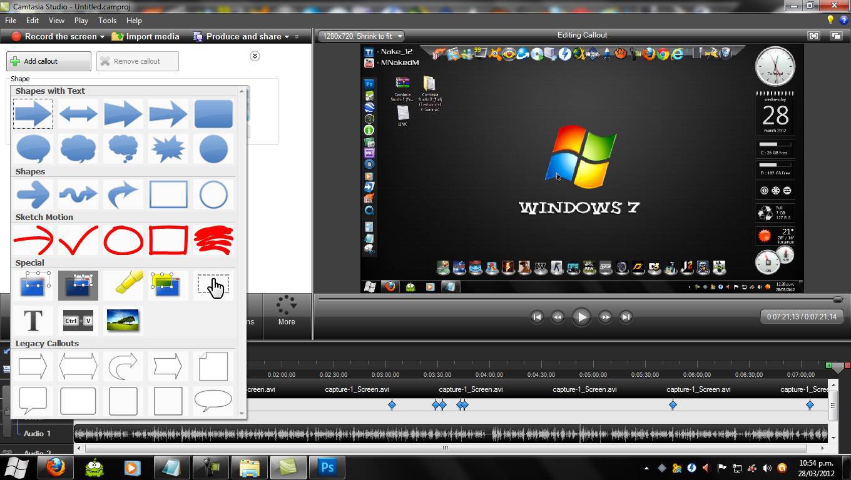Open the File menu

[11, 21]
